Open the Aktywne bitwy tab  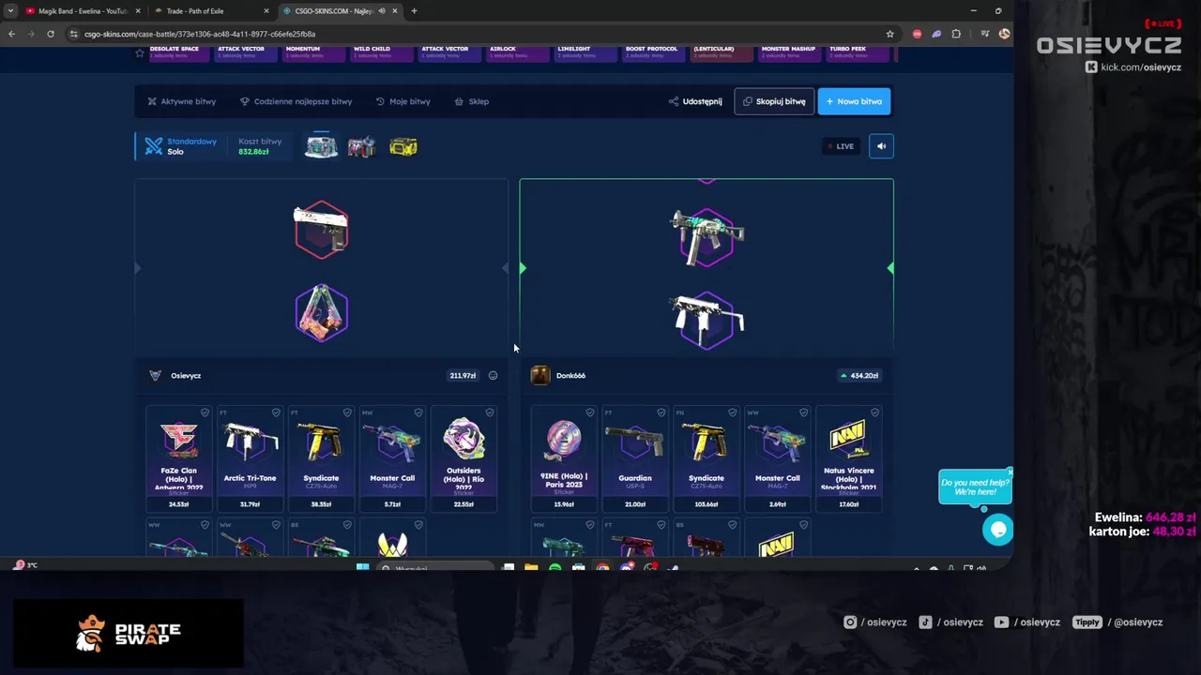coord(181,101)
